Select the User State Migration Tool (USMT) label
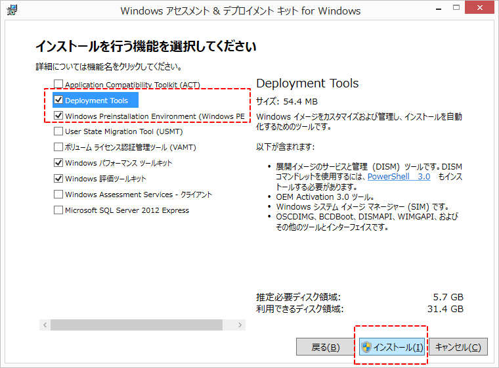The height and width of the screenshot is (368, 499). tap(124, 131)
